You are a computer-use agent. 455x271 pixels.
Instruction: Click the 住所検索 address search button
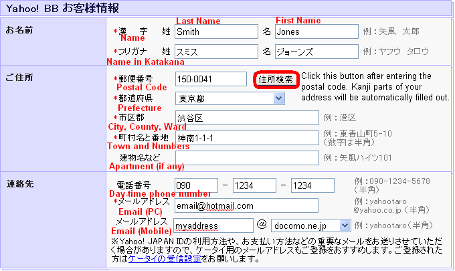pyautogui.click(x=276, y=80)
